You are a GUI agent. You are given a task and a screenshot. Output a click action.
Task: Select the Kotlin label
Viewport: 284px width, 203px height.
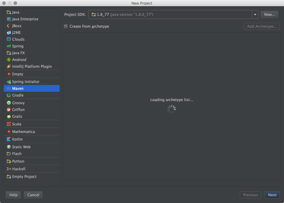(x=17, y=139)
